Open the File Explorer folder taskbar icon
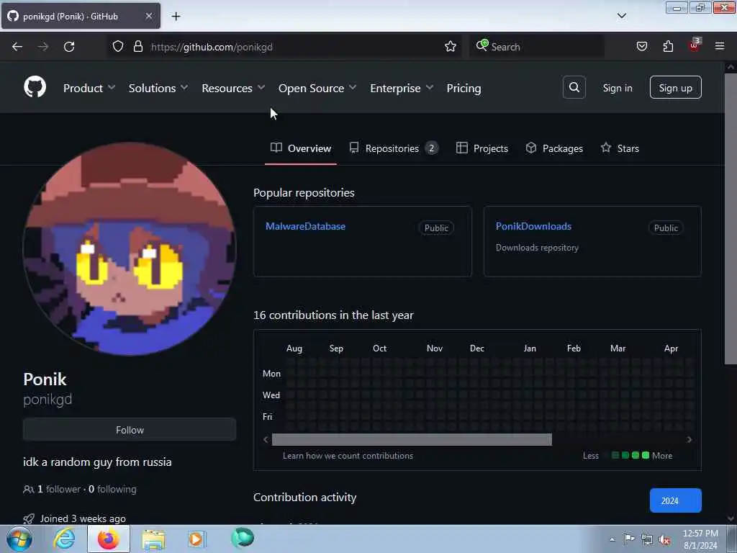737x553 pixels. 153,540
